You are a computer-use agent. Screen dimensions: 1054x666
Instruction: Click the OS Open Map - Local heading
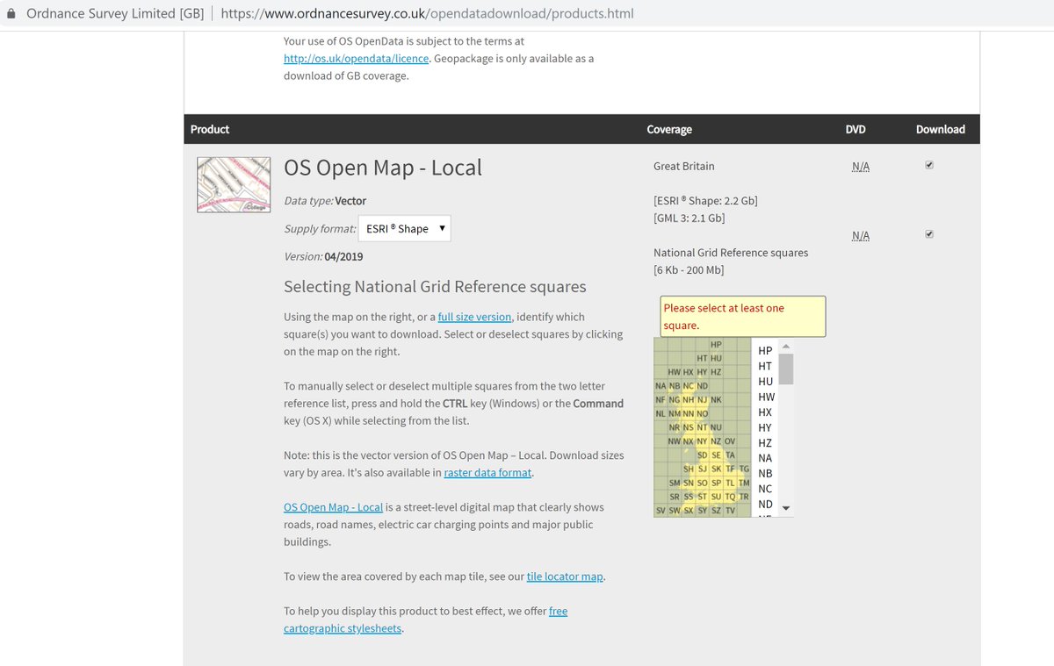(x=383, y=168)
